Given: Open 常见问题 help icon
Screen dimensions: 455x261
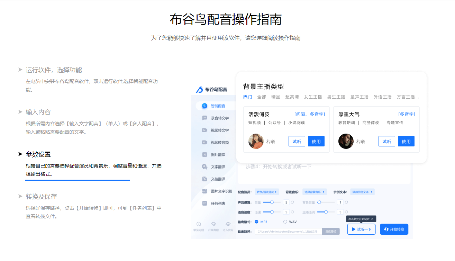Looking at the screenshot, I should (199, 224).
